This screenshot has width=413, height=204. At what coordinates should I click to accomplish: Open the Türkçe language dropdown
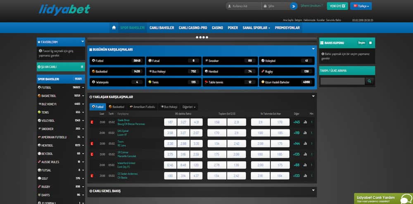tap(361, 6)
